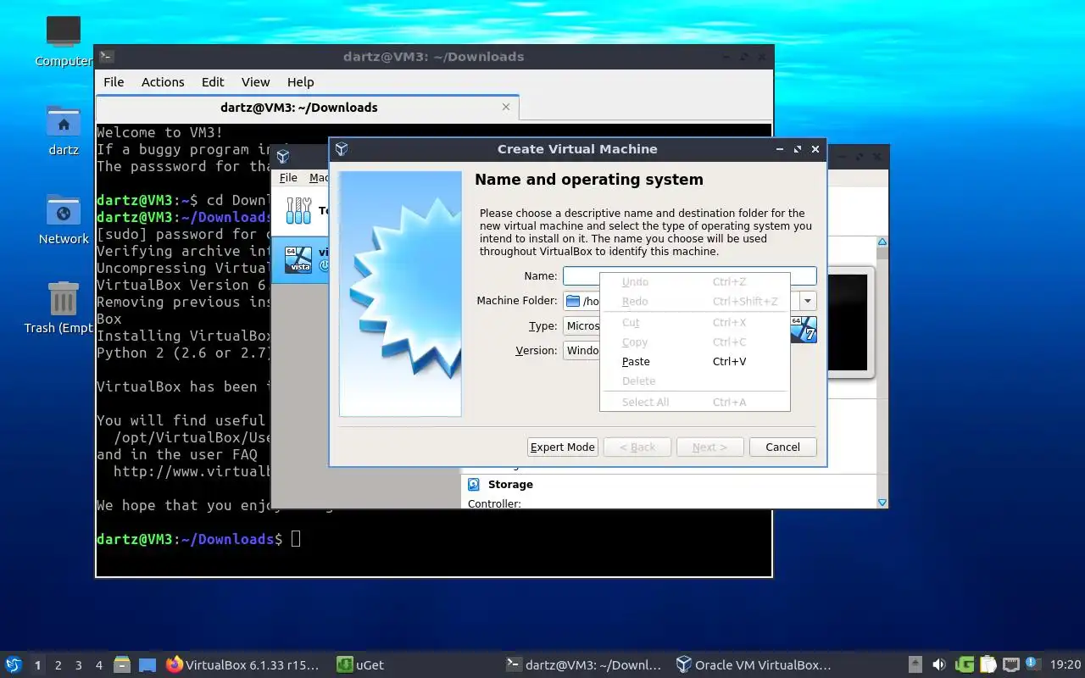Close the terminal tab

click(506, 107)
